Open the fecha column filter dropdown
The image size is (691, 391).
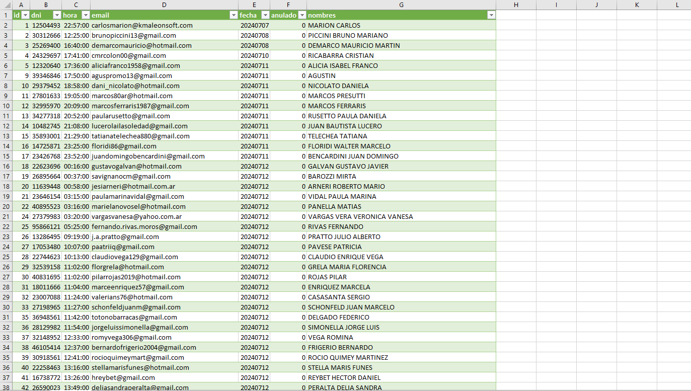(x=265, y=15)
